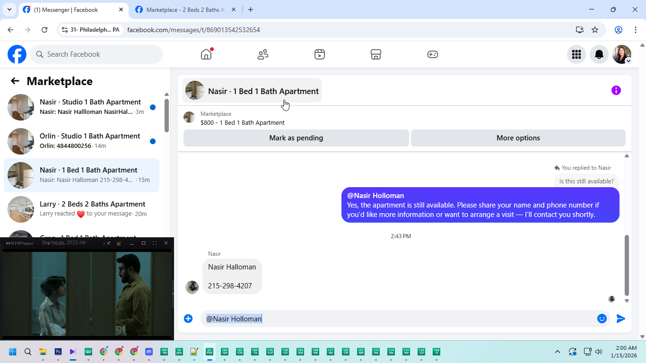Open the Marketplace storefront icon in navigation
The image size is (646, 363).
point(376,54)
